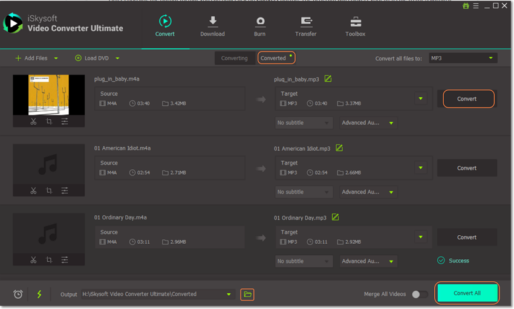This screenshot has height=309, width=514.
Task: Switch to the Converted tab
Action: pos(276,58)
